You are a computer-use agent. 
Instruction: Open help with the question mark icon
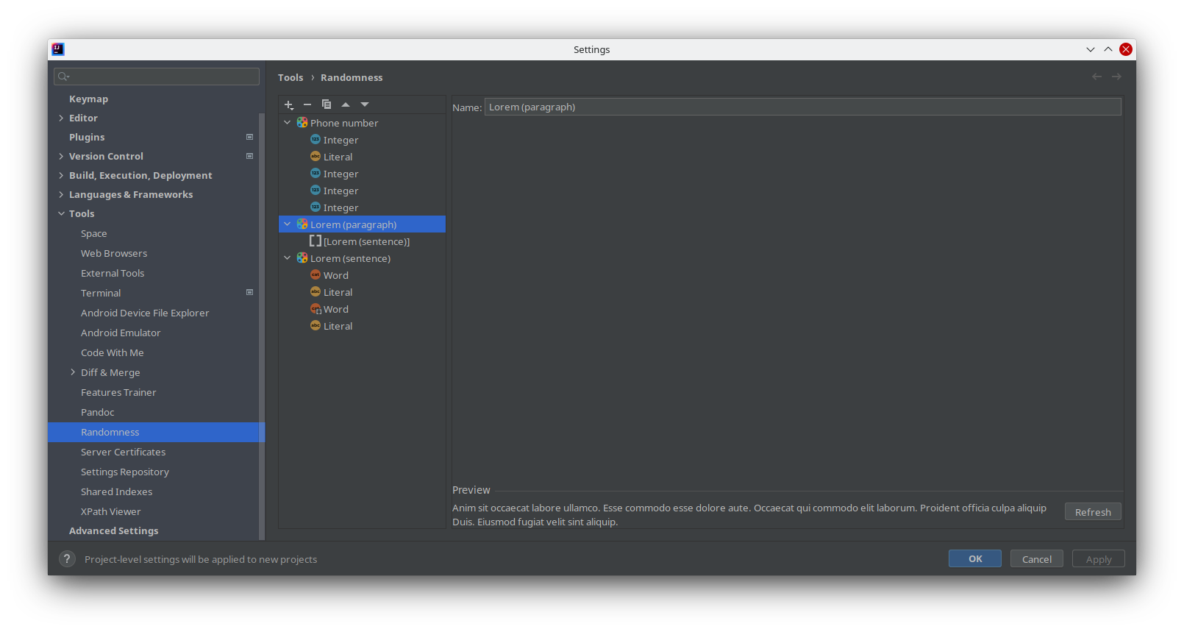pos(67,559)
